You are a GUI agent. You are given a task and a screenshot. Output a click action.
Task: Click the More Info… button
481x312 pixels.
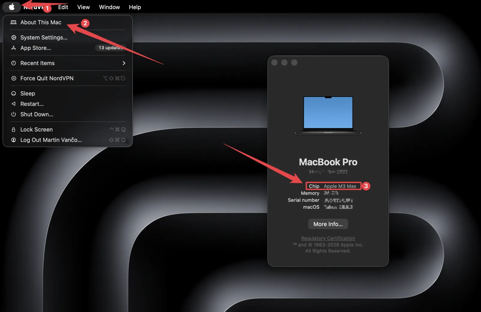[328, 224]
